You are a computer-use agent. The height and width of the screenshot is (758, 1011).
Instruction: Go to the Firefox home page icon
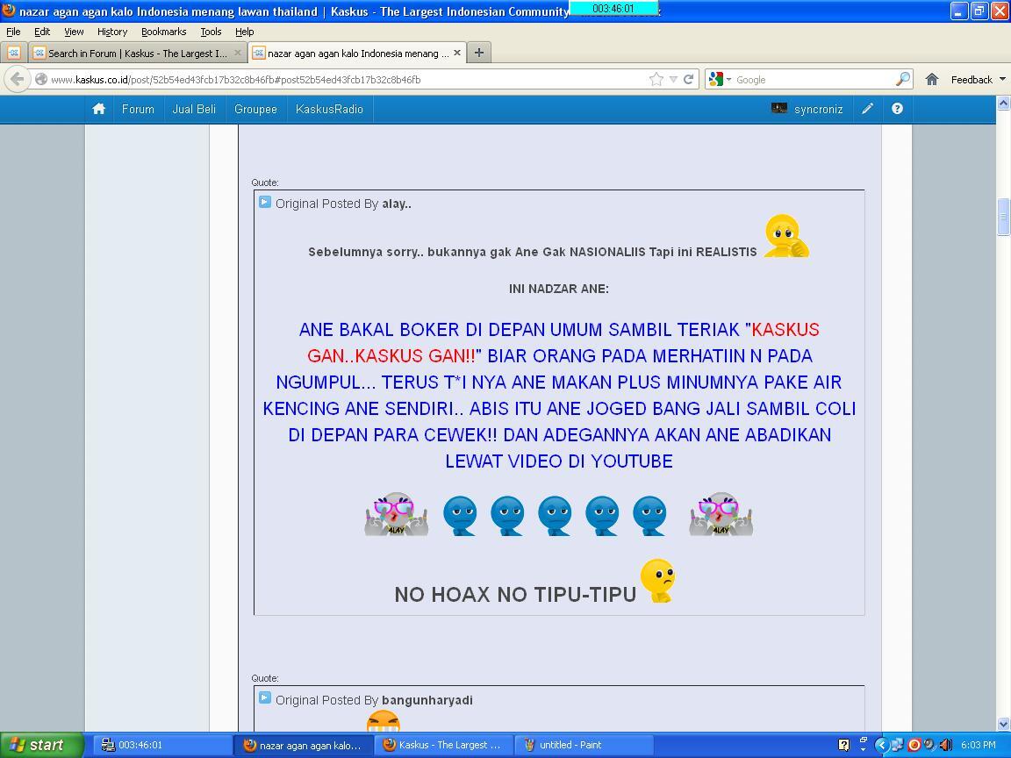coord(932,79)
